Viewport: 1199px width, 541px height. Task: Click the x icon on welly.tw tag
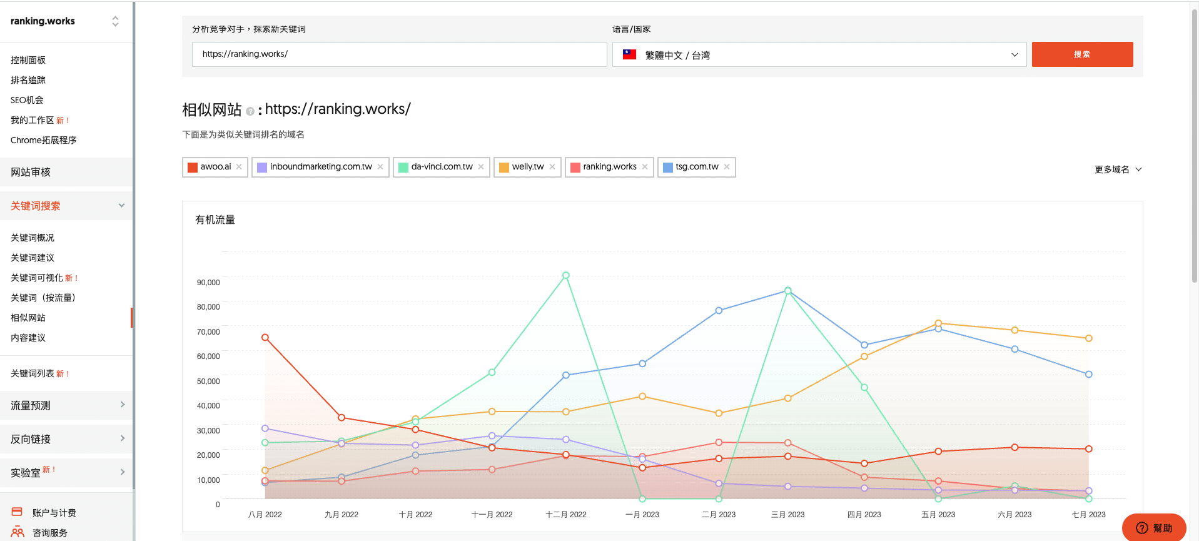[x=552, y=167]
